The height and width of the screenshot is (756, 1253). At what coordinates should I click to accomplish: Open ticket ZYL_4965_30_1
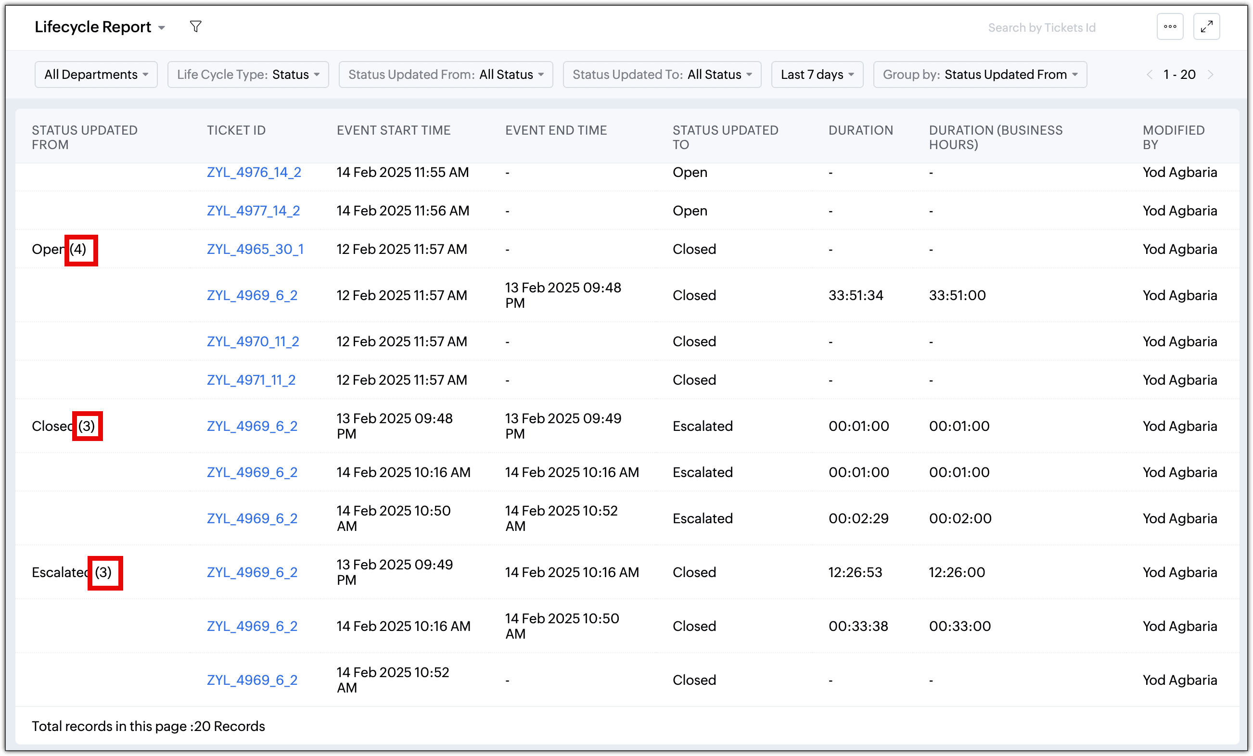click(255, 249)
